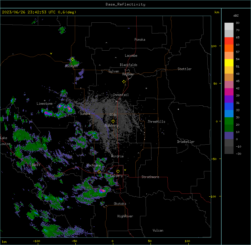Click the magenta storm core southwest of Calgary
The height and width of the screenshot is (245, 251).
click(x=102, y=191)
